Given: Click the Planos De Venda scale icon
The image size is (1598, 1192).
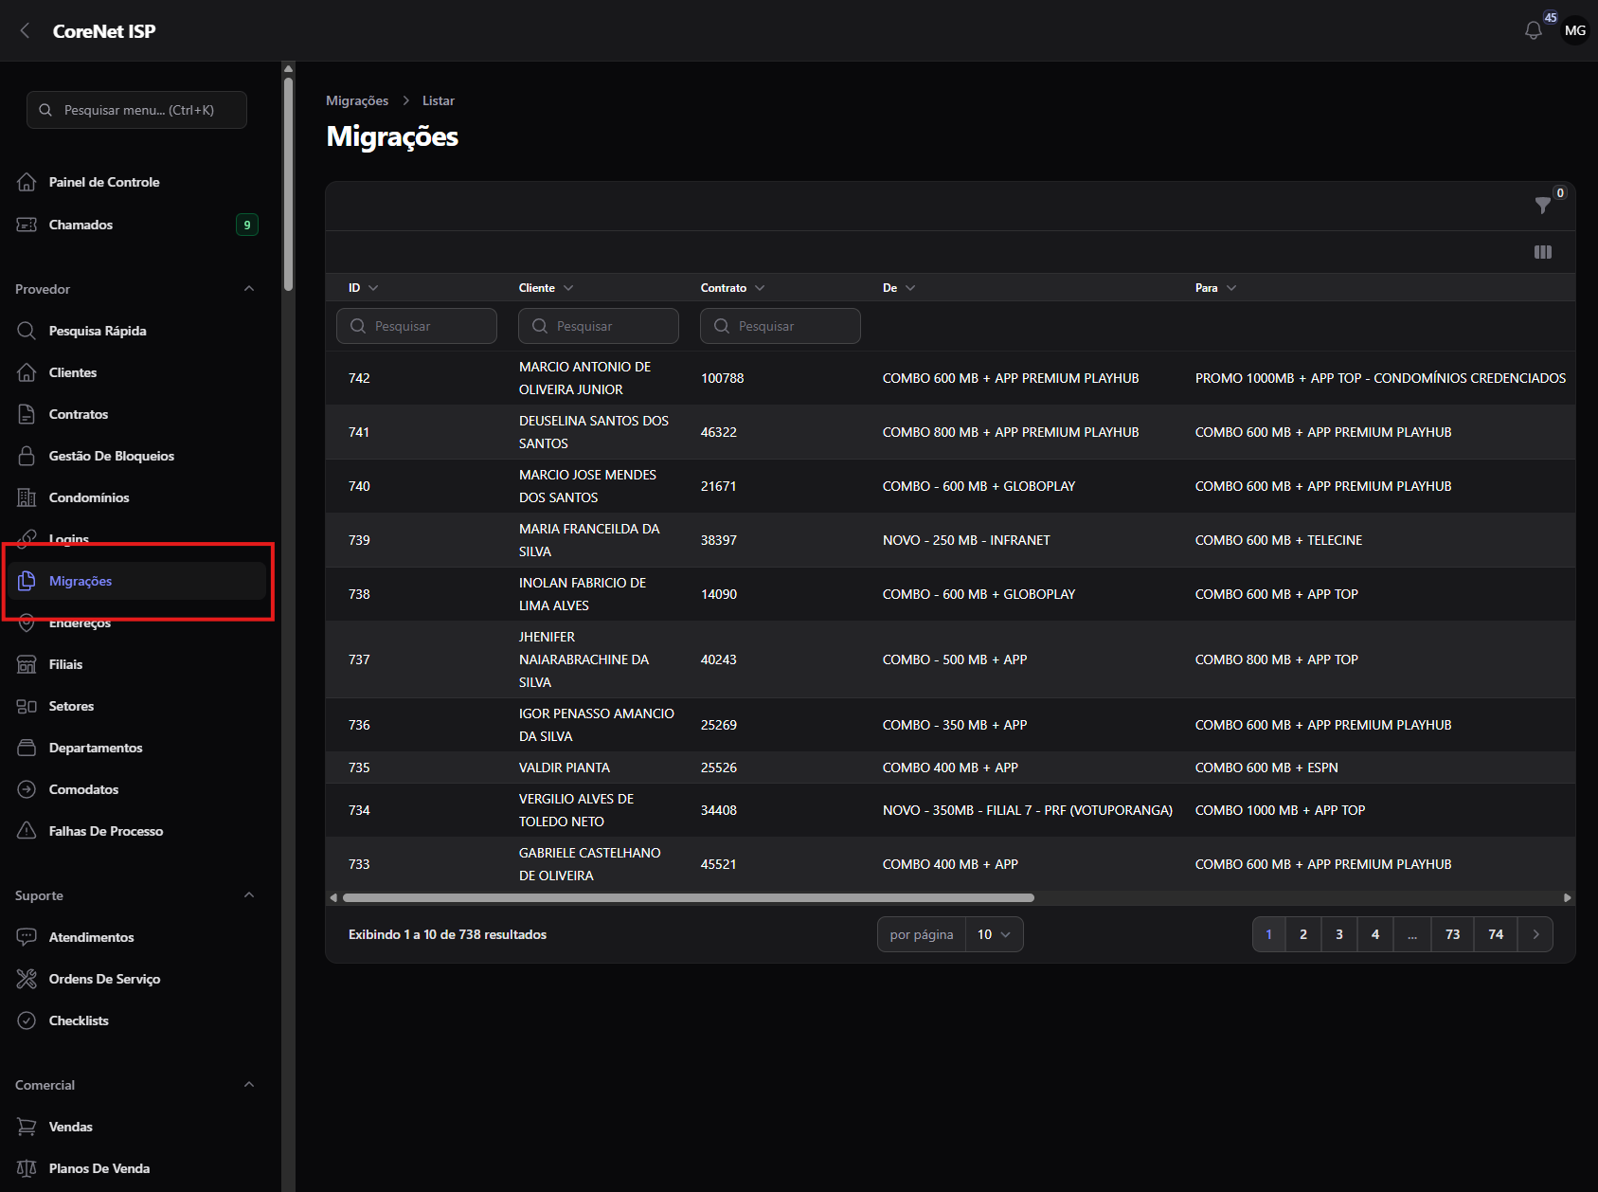Looking at the screenshot, I should [x=27, y=1168].
